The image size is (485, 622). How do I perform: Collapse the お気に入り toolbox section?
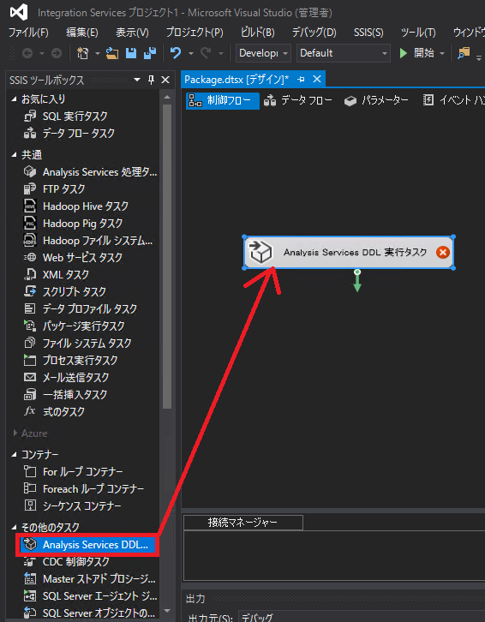click(14, 99)
